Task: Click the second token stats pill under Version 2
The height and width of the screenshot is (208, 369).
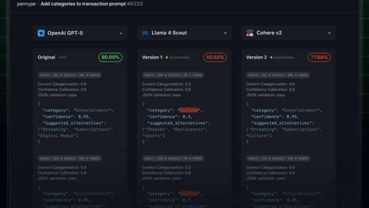Action: (x=278, y=158)
